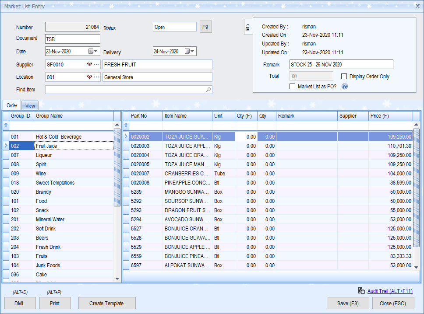Open the Audit Trail (ALT+F11) link
The width and height of the screenshot is (424, 314).
pos(389,291)
